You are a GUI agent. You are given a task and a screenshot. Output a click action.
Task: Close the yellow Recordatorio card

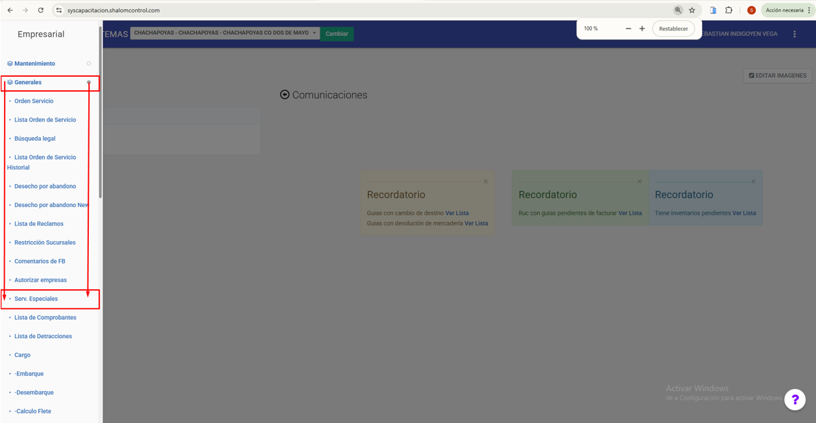click(485, 182)
